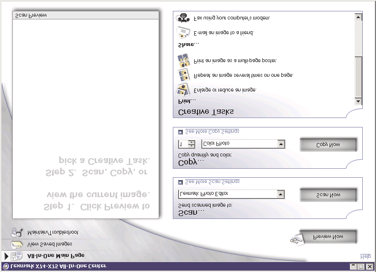Image resolution: width=376 pixels, height=272 pixels.
Task: Open the Help link
Action: (x=366, y=257)
